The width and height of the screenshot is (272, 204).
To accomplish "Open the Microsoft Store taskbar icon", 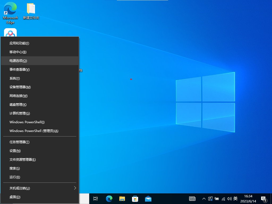I will pos(135,198).
